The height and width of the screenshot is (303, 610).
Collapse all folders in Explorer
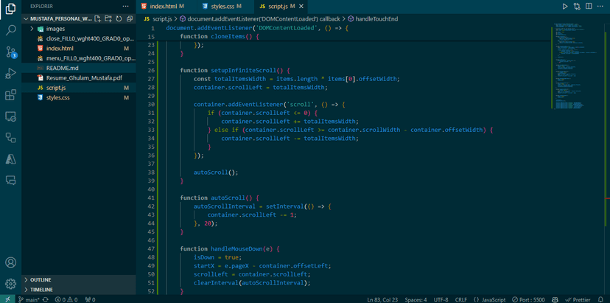[x=130, y=18]
